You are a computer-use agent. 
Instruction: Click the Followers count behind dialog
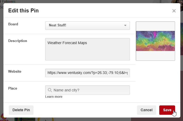click(x=8, y=1)
